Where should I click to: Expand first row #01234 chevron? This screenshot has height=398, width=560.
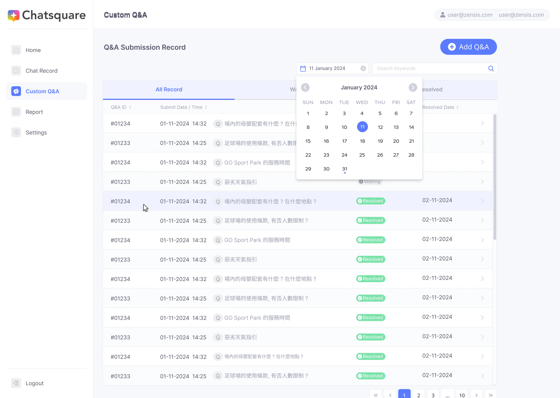pyautogui.click(x=482, y=123)
